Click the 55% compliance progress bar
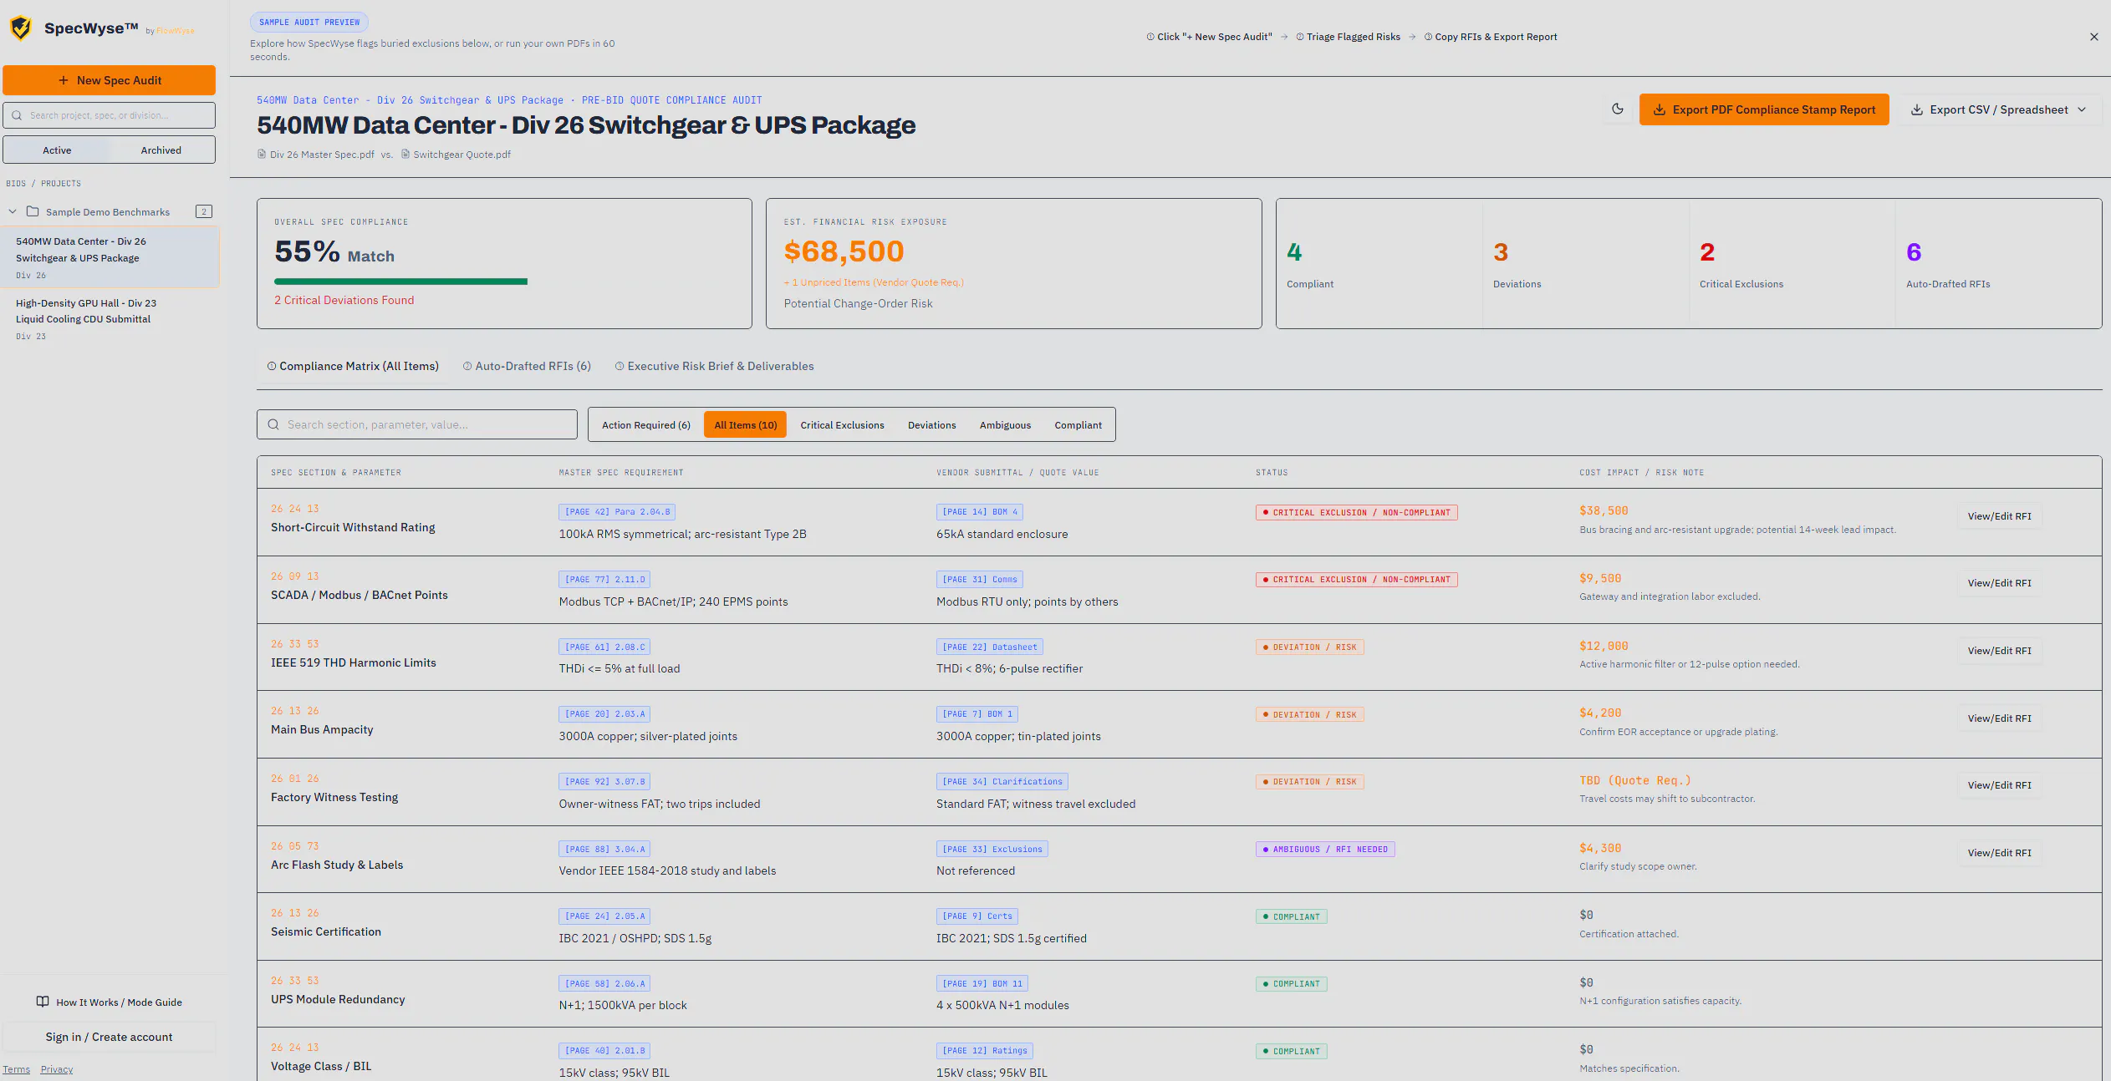 400,282
